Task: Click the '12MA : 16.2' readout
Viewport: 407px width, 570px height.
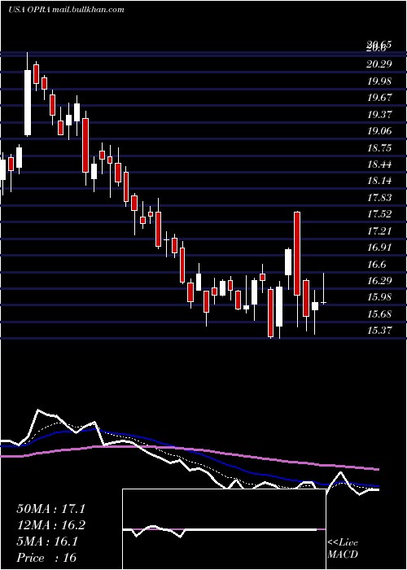Action: 50,525
